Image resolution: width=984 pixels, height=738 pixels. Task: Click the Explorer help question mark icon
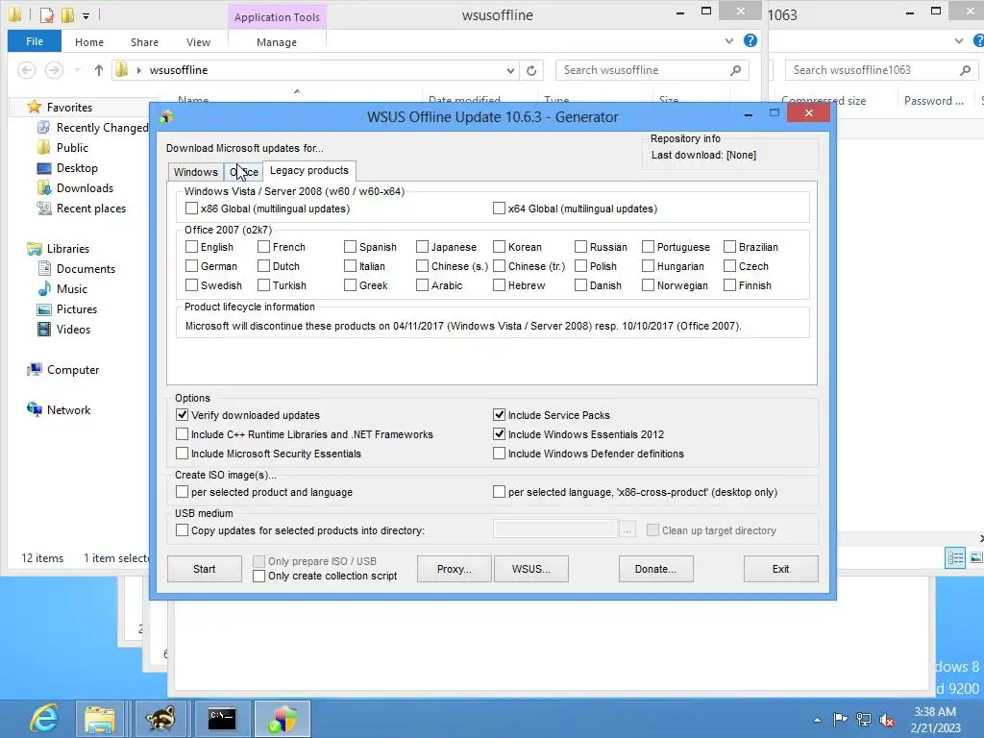[750, 40]
